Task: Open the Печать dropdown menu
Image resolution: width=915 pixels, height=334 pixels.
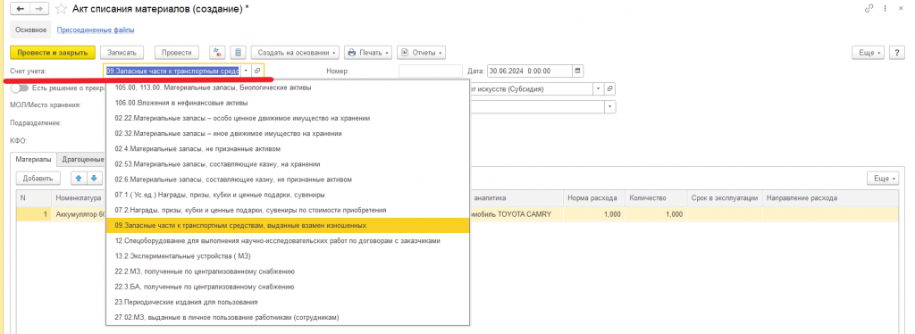Action: (x=368, y=53)
